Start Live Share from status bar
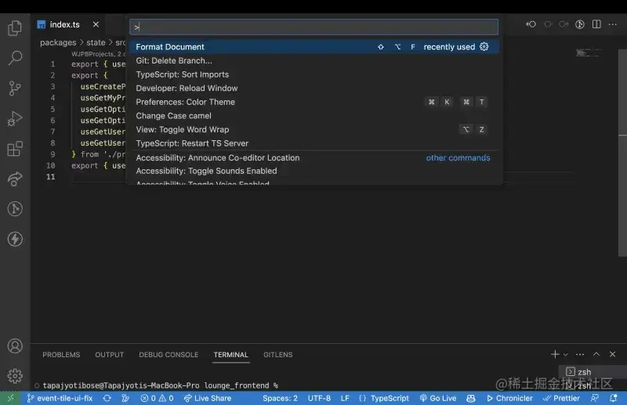The height and width of the screenshot is (405, 627). click(208, 398)
